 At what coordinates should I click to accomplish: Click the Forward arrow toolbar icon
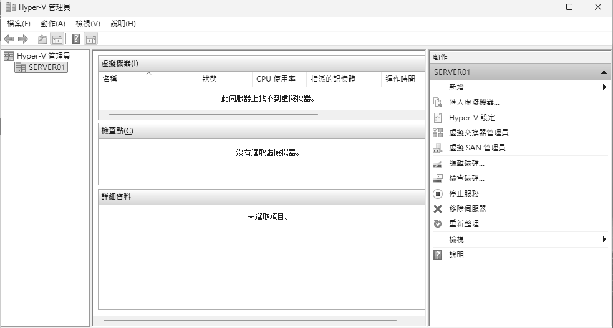23,39
